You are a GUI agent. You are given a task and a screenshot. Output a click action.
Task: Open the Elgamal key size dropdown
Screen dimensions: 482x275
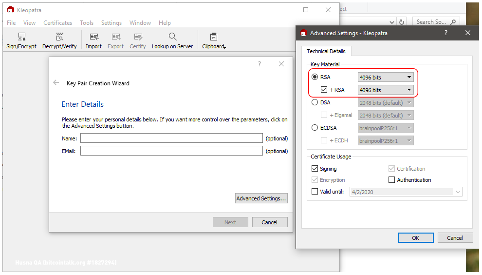pyautogui.click(x=386, y=115)
